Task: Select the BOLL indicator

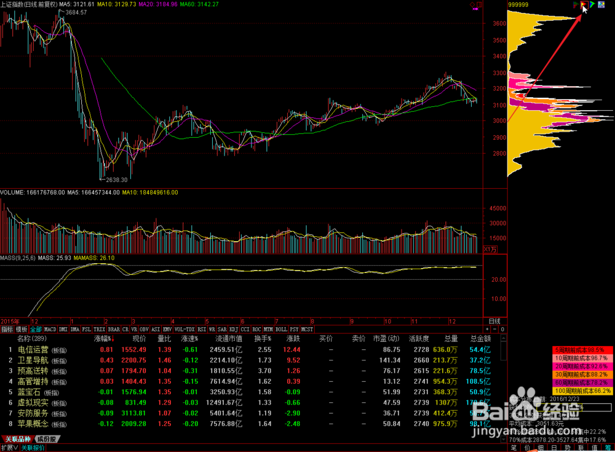Action: [x=281, y=329]
